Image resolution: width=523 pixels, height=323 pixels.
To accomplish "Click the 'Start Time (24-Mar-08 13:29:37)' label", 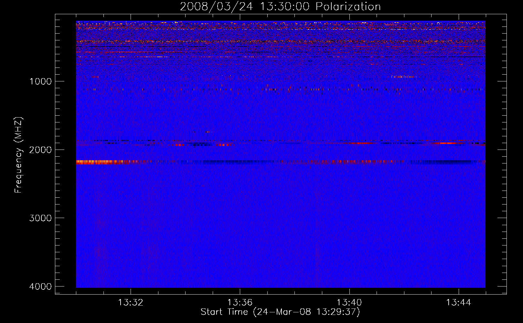I will coord(280,312).
